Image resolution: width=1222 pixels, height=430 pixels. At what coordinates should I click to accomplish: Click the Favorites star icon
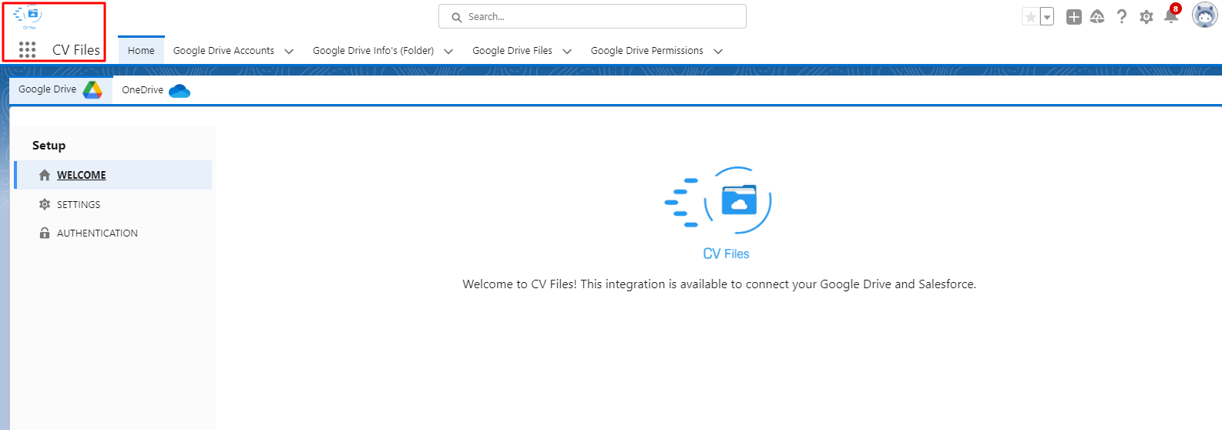point(1030,17)
